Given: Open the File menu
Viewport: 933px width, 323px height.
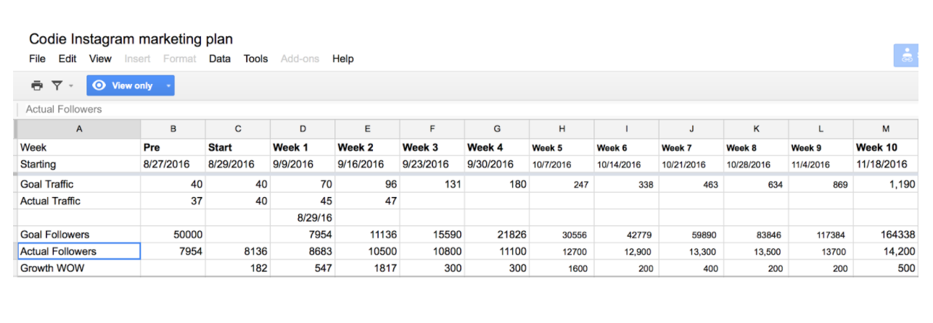Looking at the screenshot, I should coord(37,59).
